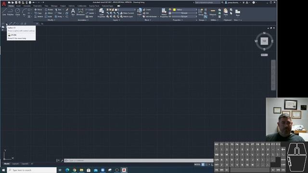Click the TOP face of ViewCube
The image size is (308, 173).
[264, 41]
